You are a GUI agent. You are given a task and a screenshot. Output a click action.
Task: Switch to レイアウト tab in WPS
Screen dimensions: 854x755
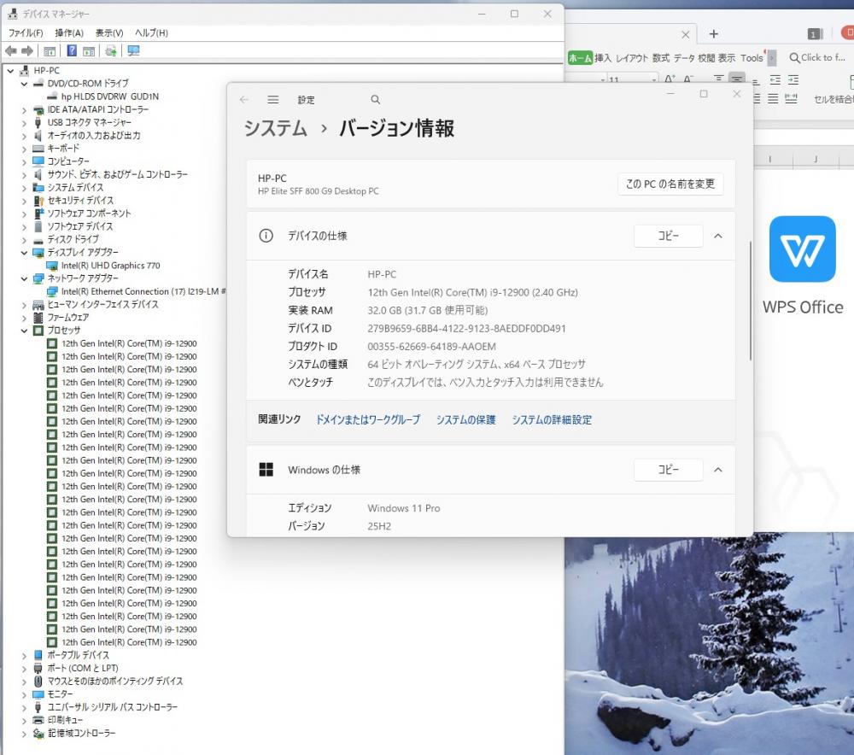(x=632, y=58)
